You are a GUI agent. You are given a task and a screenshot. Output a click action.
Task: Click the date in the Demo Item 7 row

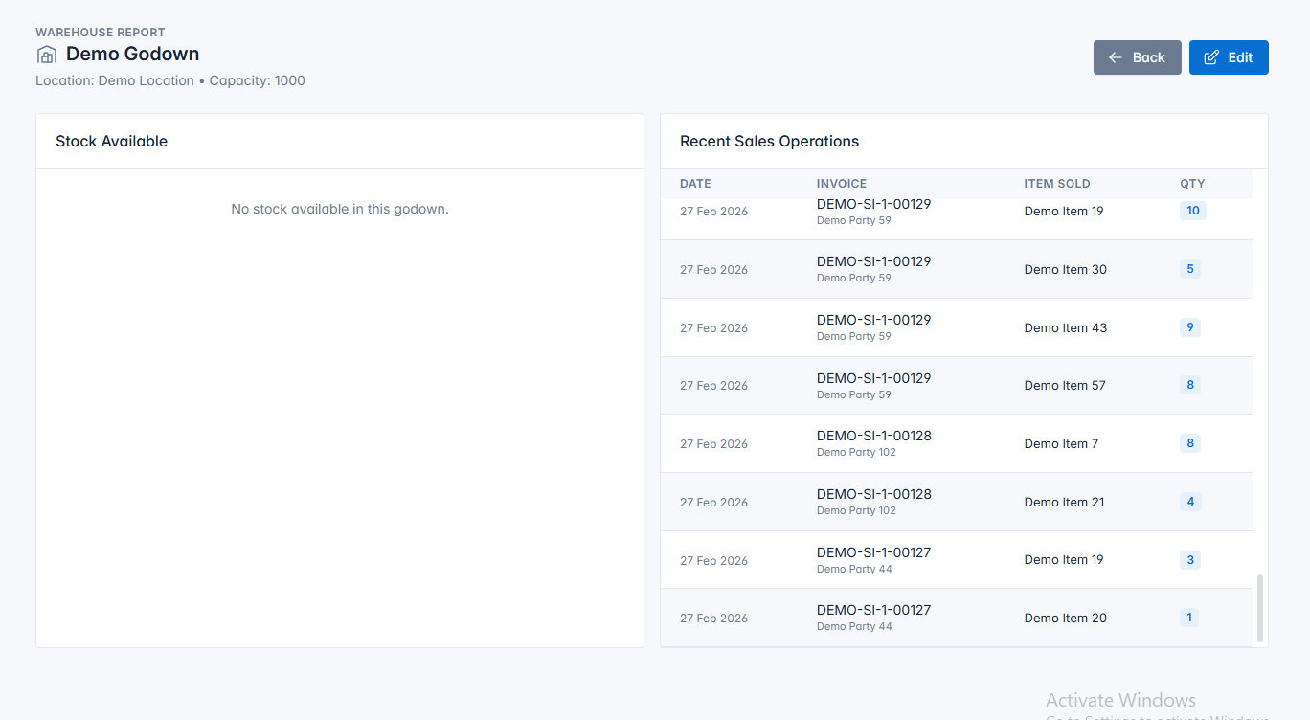click(713, 444)
